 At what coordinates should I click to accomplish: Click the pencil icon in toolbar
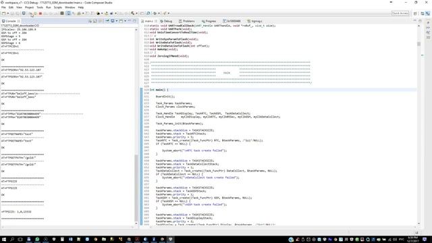tap(165, 13)
